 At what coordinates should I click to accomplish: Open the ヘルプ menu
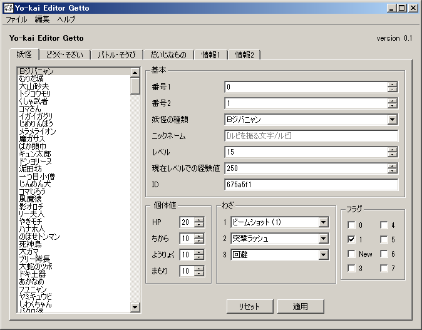[66, 19]
